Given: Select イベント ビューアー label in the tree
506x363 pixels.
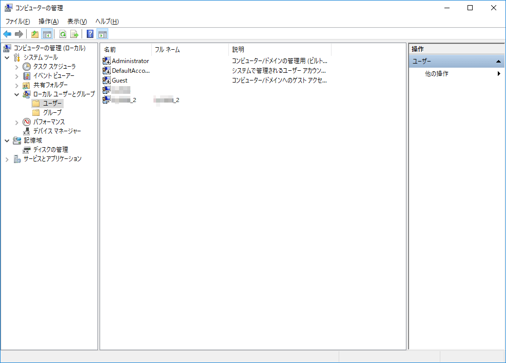Looking at the screenshot, I should click(53, 76).
